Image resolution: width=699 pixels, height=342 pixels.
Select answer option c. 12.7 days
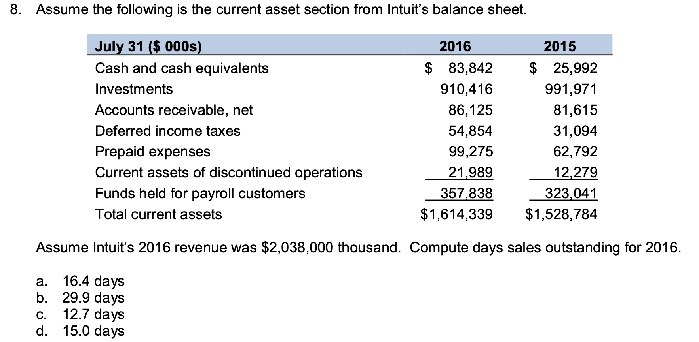[80, 314]
